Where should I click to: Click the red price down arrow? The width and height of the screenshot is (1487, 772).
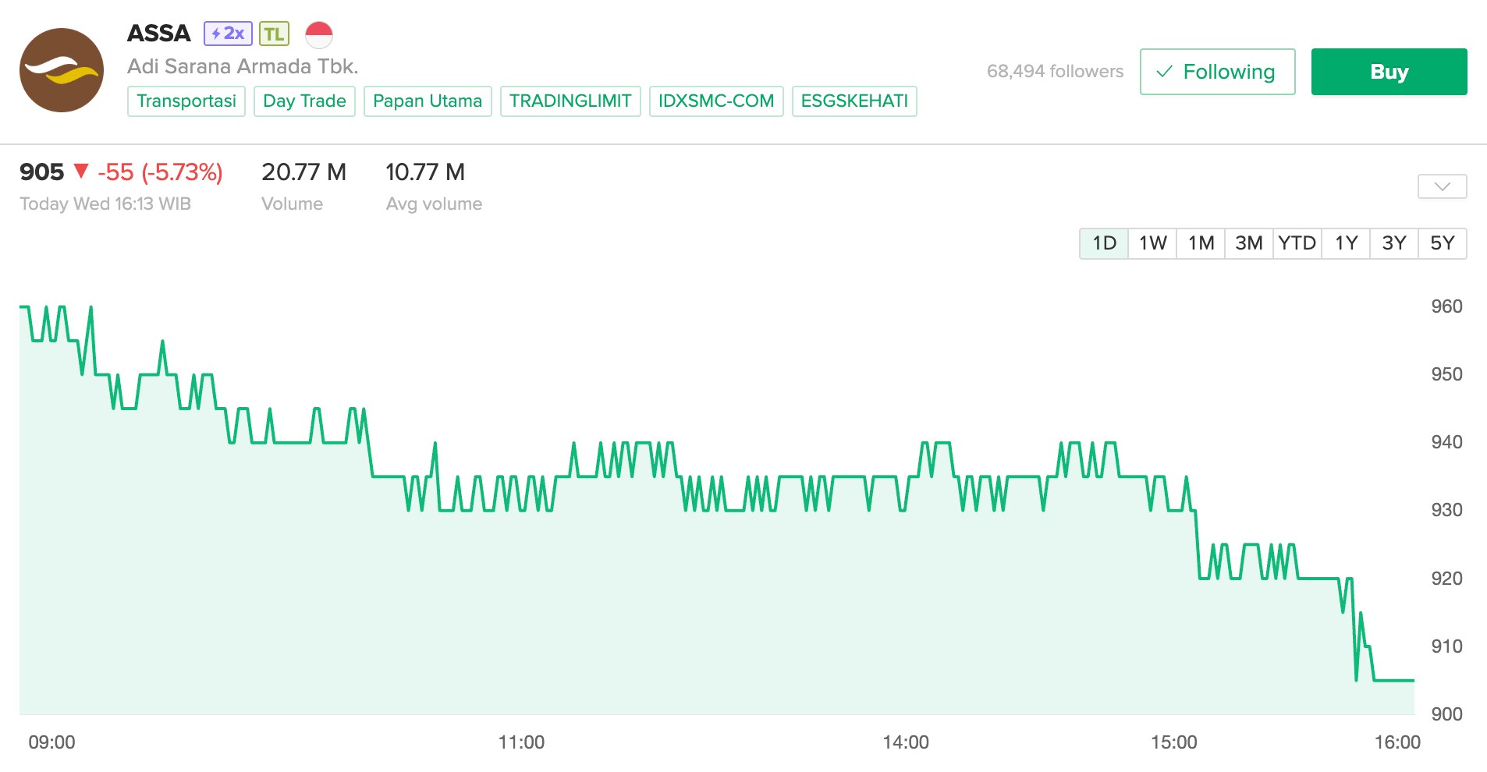[x=81, y=171]
